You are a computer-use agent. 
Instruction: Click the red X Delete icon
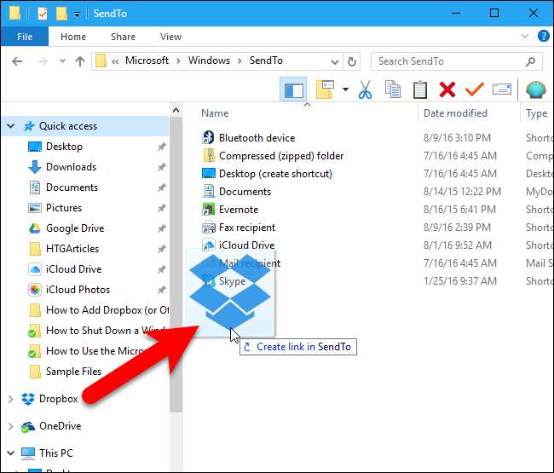click(x=447, y=89)
